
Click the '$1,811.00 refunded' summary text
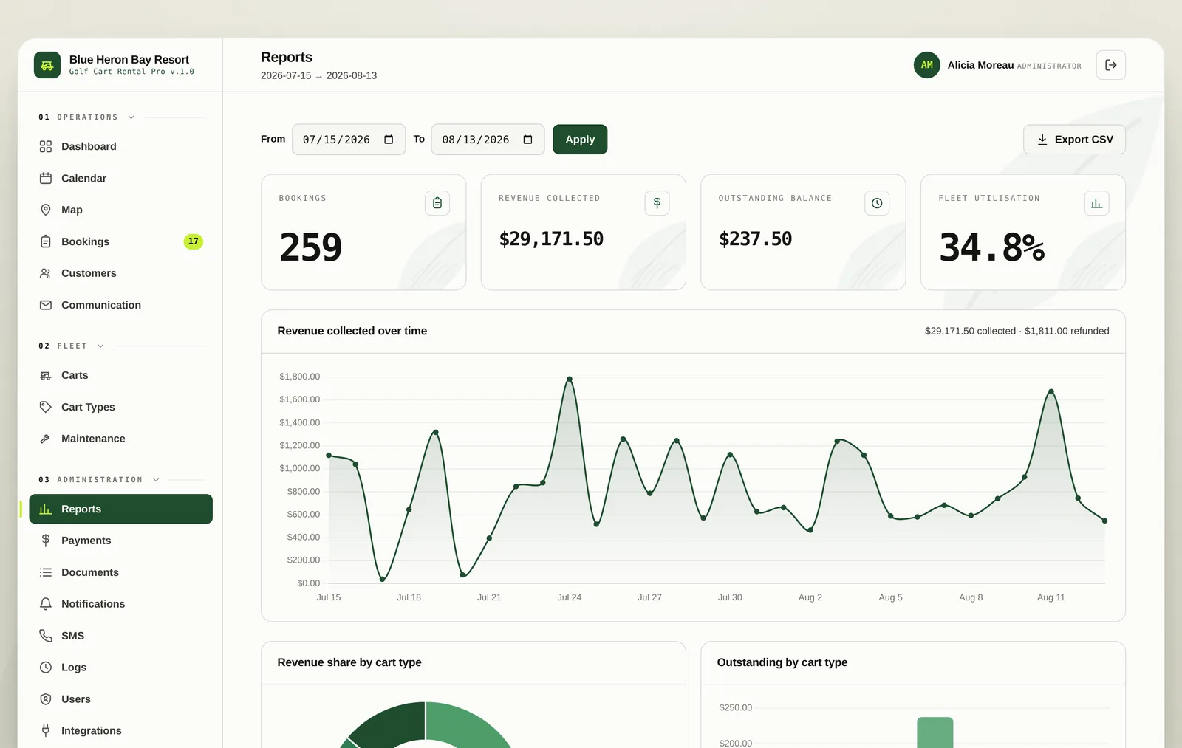pos(1067,331)
